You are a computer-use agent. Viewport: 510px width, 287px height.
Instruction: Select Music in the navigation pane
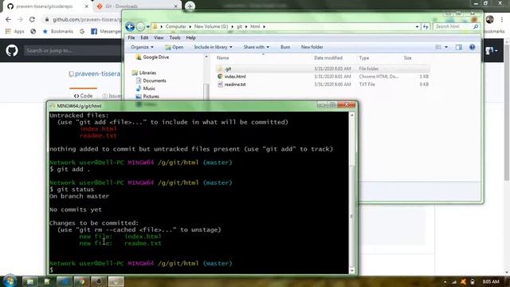(149, 88)
